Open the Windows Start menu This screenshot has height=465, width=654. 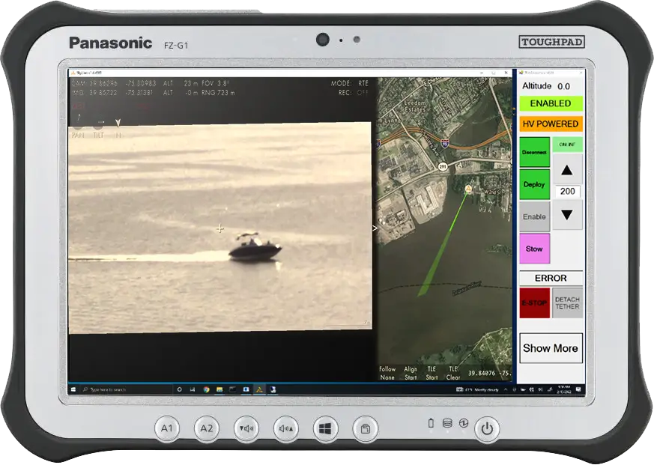[73, 389]
